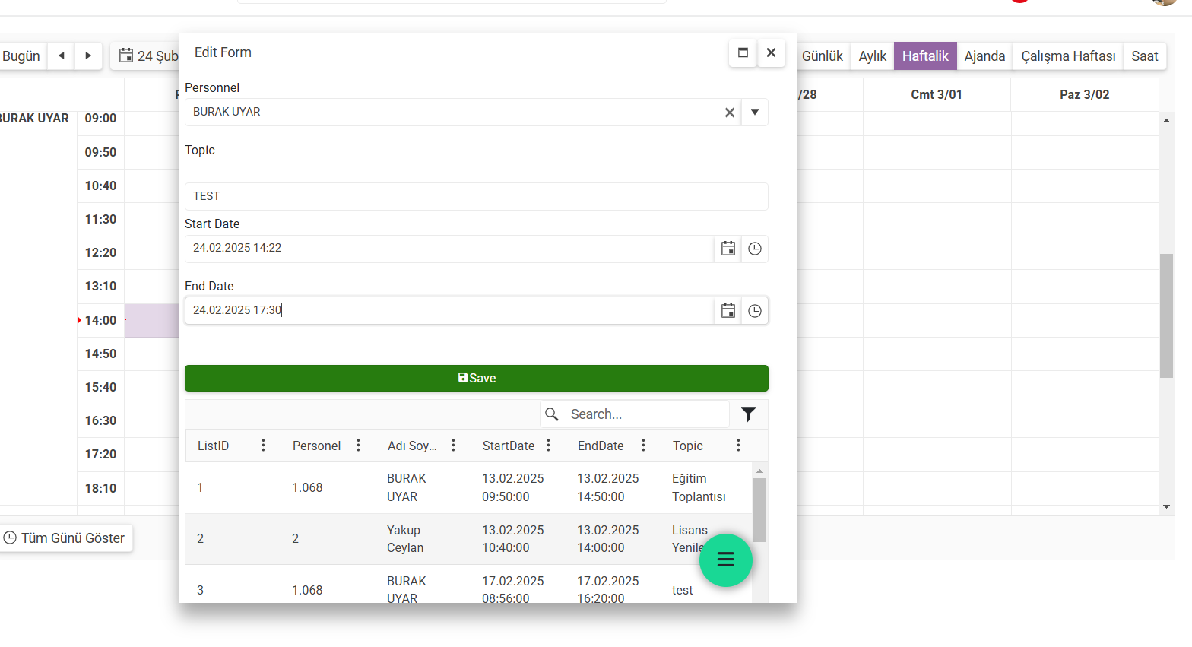Sort by EndDate column header

[x=601, y=446]
